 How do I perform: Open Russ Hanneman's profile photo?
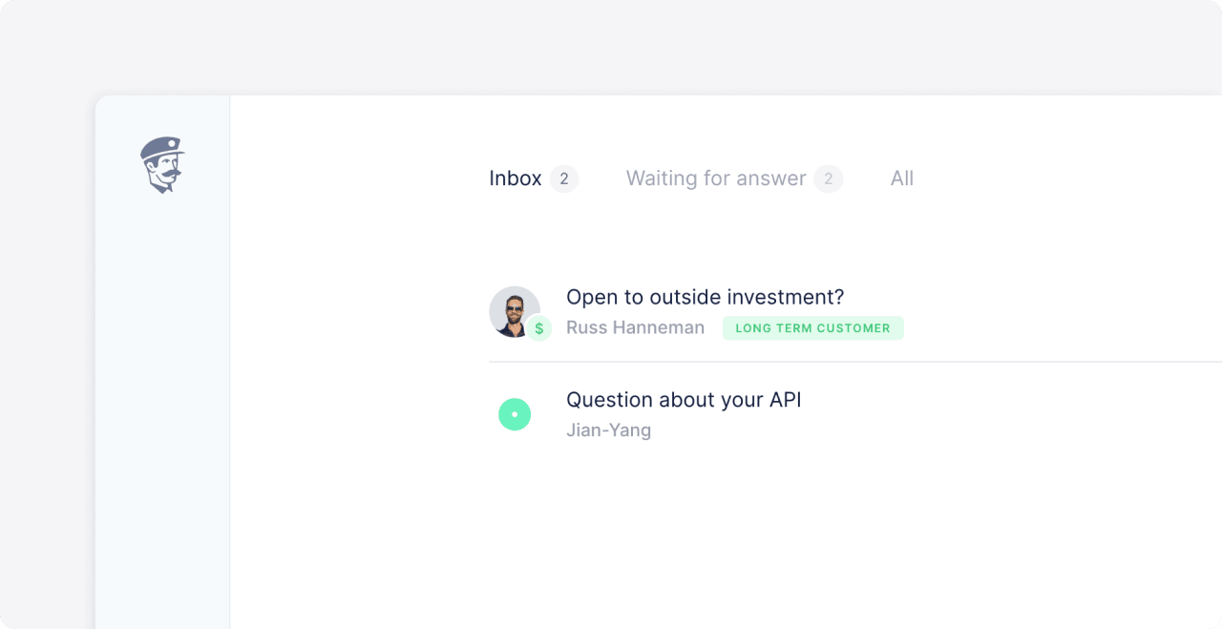tap(513, 309)
